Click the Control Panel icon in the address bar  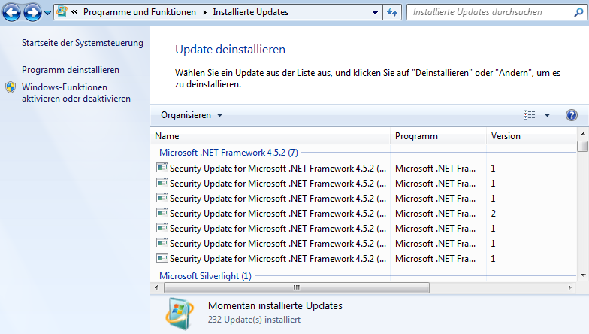(62, 12)
